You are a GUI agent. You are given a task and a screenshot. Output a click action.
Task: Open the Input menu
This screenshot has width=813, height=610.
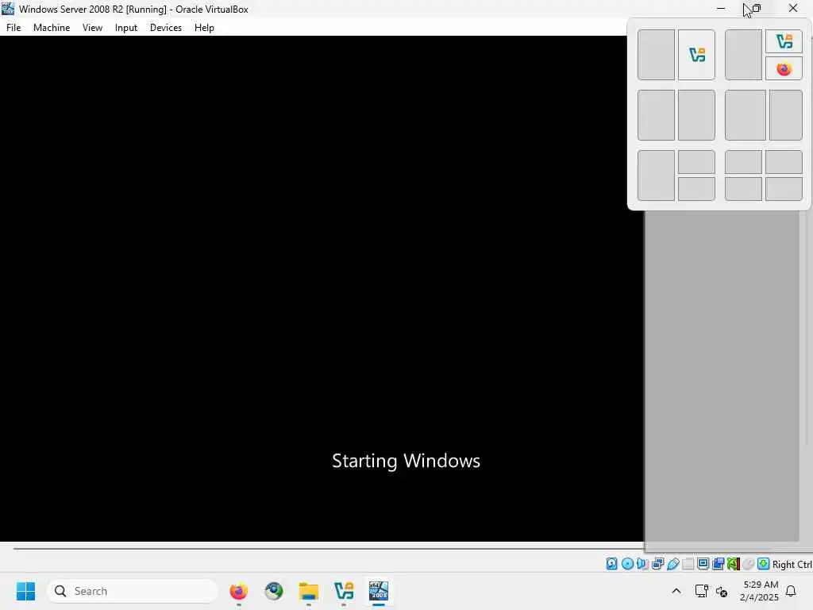pos(126,28)
